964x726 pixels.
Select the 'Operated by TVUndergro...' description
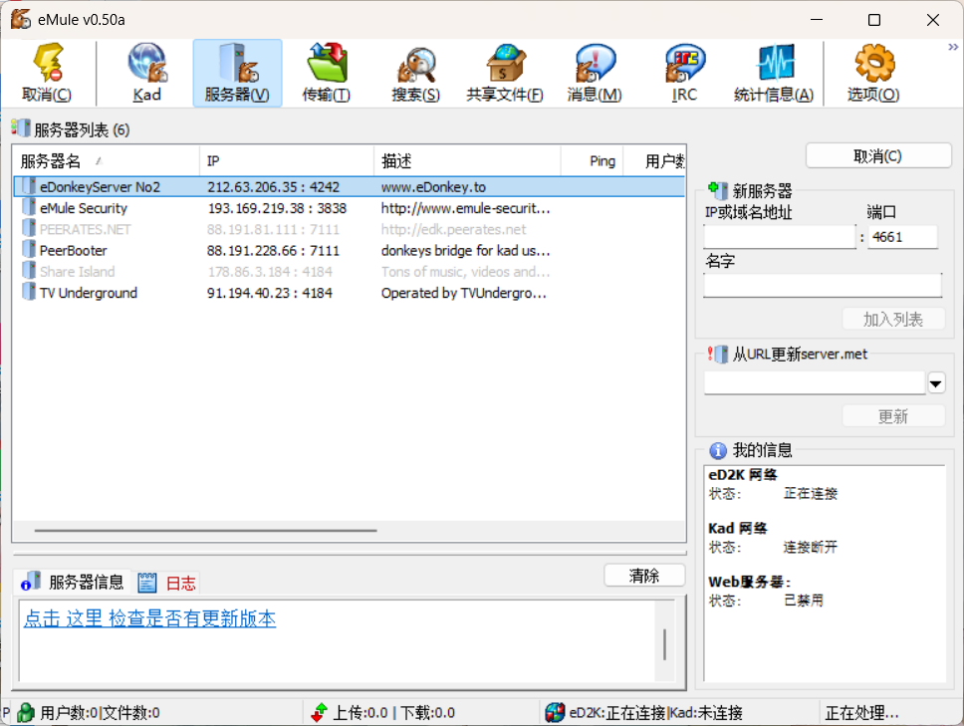coord(463,293)
